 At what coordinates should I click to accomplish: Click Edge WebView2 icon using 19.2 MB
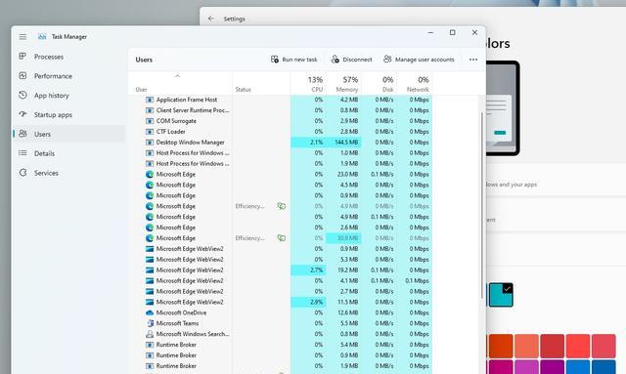point(150,270)
